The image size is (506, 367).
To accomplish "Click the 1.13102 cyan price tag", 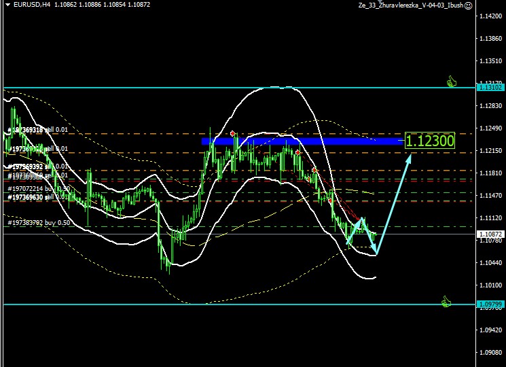I will coord(490,88).
